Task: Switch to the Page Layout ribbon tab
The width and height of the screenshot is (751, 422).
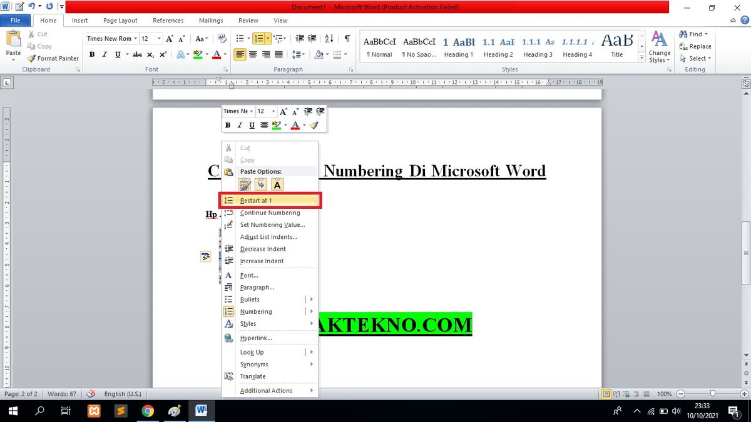Action: tap(120, 21)
